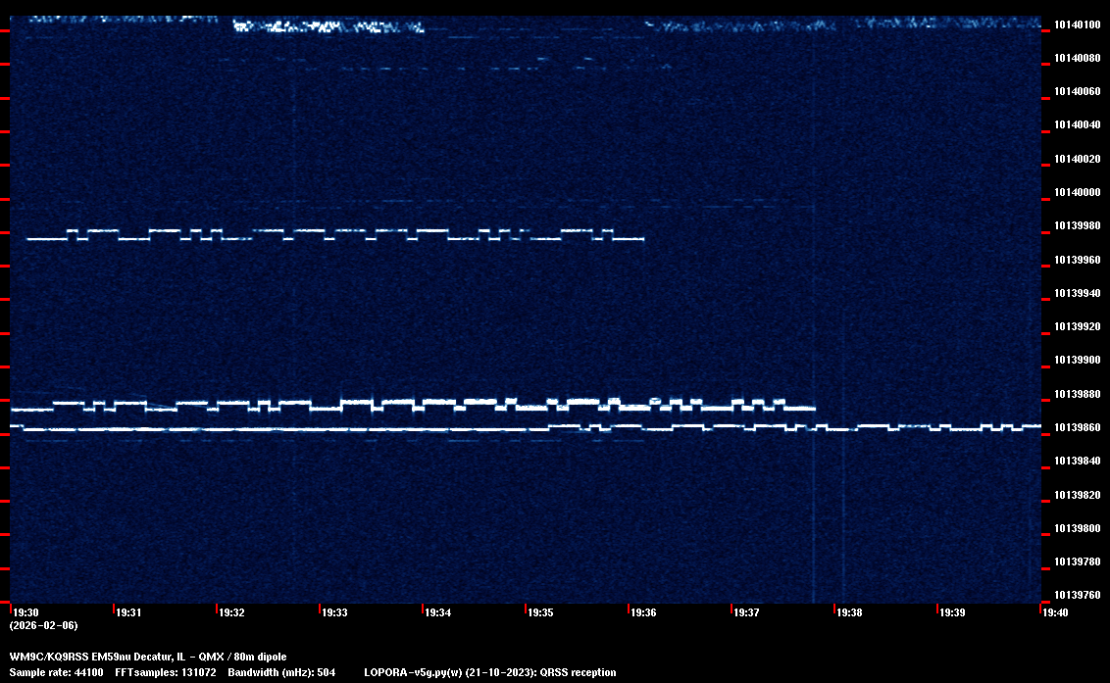Click the 10140100 frequency label
Image resolution: width=1110 pixels, height=683 pixels.
point(1076,24)
